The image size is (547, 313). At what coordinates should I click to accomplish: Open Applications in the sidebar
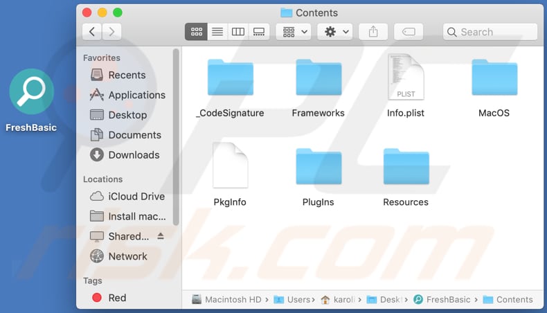[x=126, y=95]
